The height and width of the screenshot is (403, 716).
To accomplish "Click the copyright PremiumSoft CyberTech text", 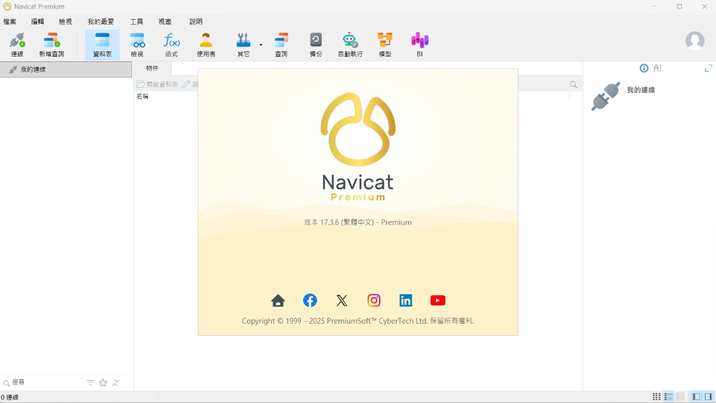I will point(358,321).
